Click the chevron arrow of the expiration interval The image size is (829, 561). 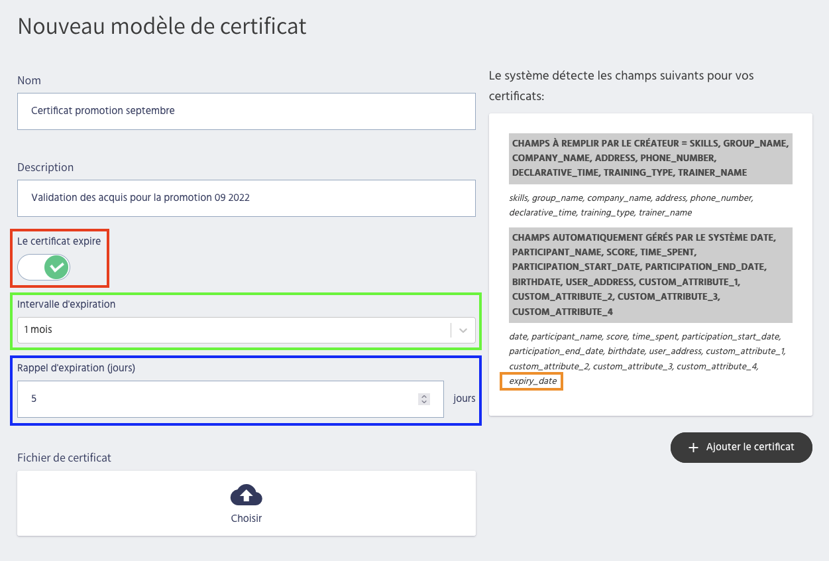tap(463, 330)
